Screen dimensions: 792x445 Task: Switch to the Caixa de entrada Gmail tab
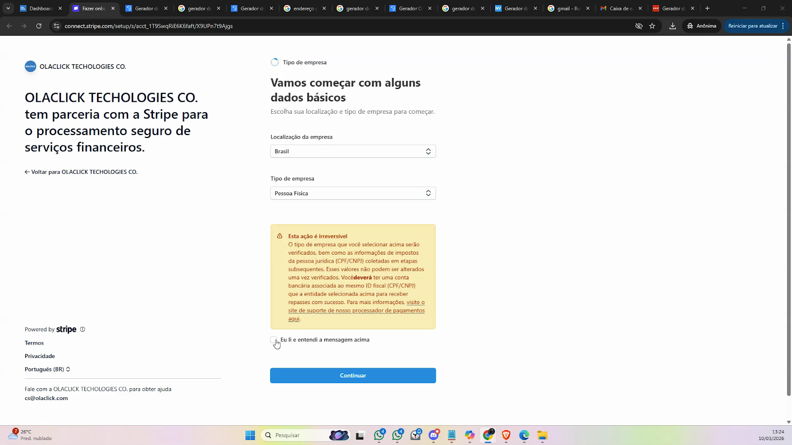pos(620,8)
